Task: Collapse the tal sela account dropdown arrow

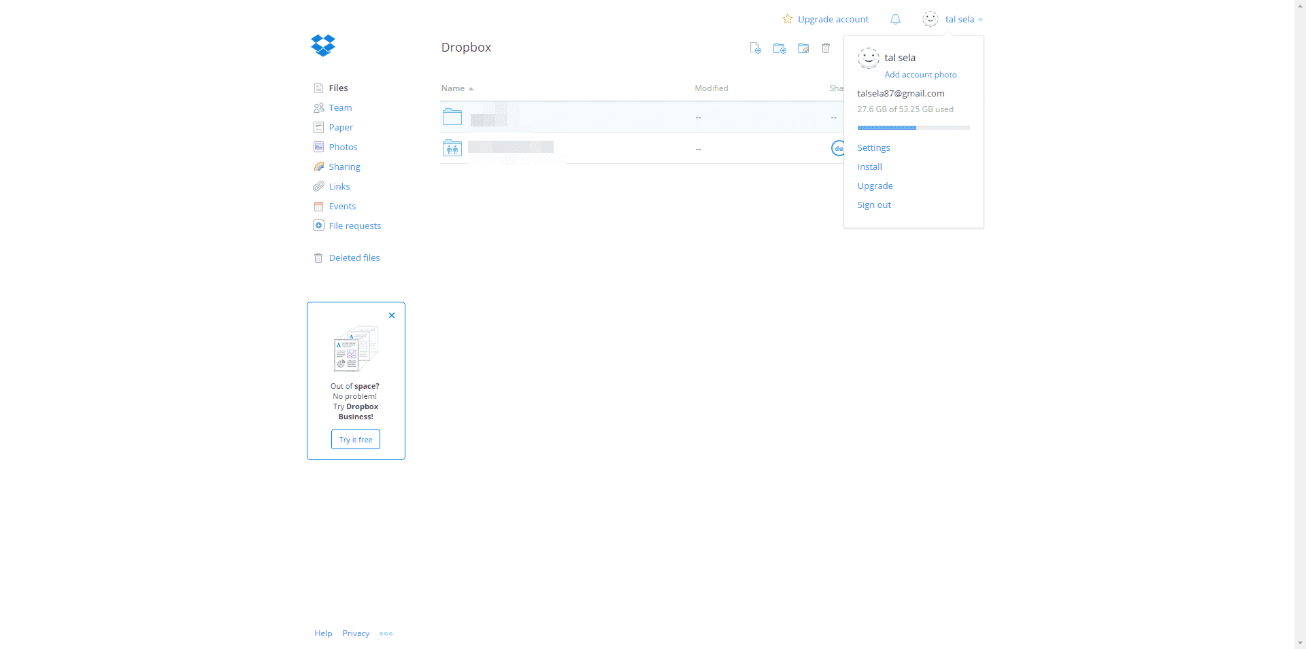Action: [980, 20]
